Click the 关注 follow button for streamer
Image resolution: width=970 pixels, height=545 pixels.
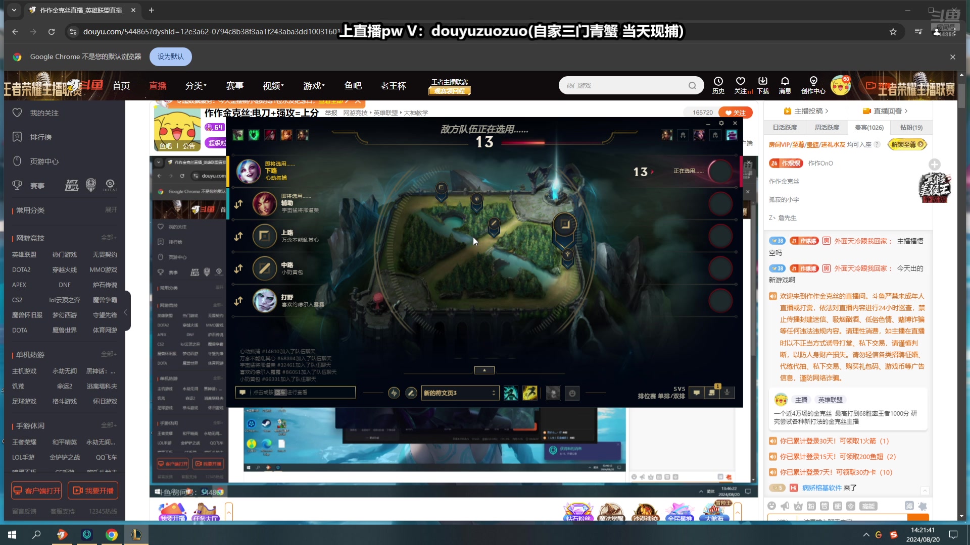(736, 113)
